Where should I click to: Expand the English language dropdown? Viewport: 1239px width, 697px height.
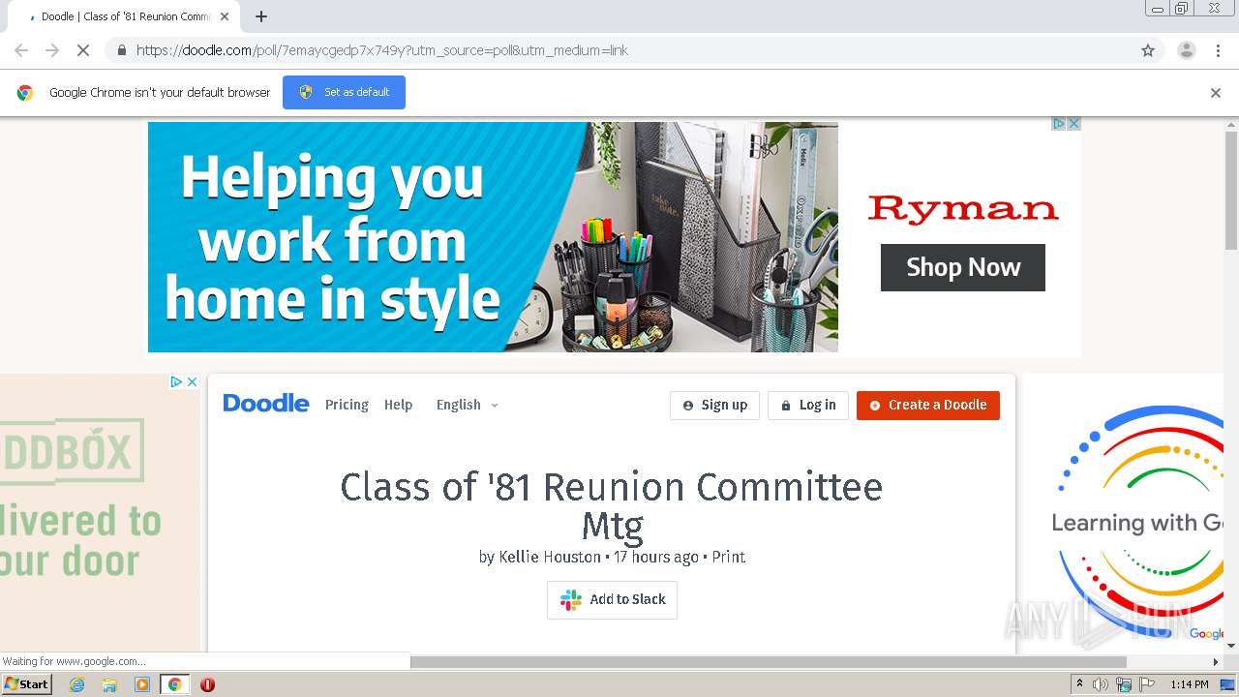468,405
